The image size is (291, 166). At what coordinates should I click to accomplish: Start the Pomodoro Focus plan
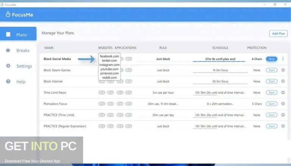coord(272,104)
